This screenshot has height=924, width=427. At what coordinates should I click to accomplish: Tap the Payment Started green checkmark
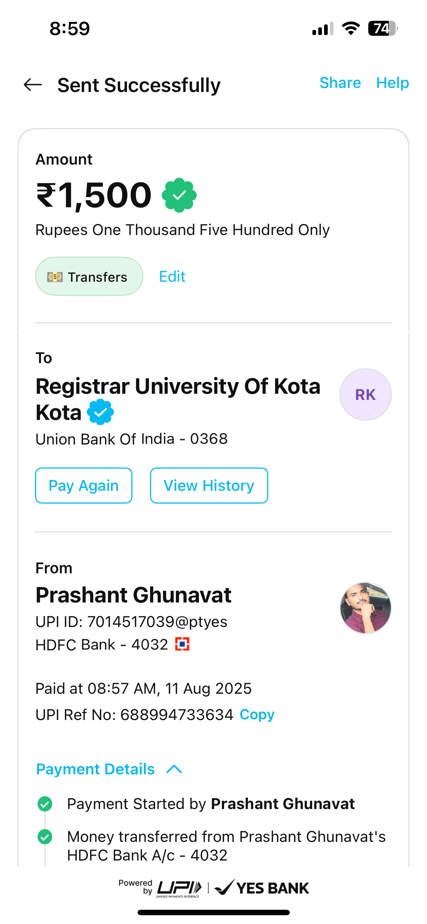(45, 804)
